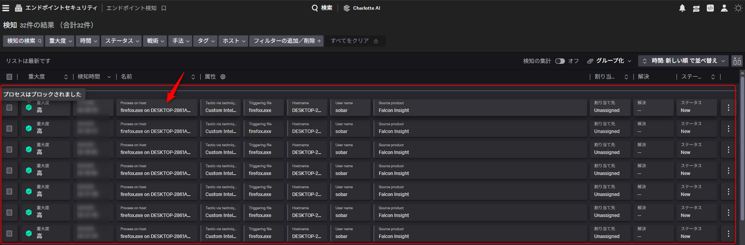This screenshot has height=245, width=745.
Task: Open the 属性 column settings gear
Action: pos(223,77)
